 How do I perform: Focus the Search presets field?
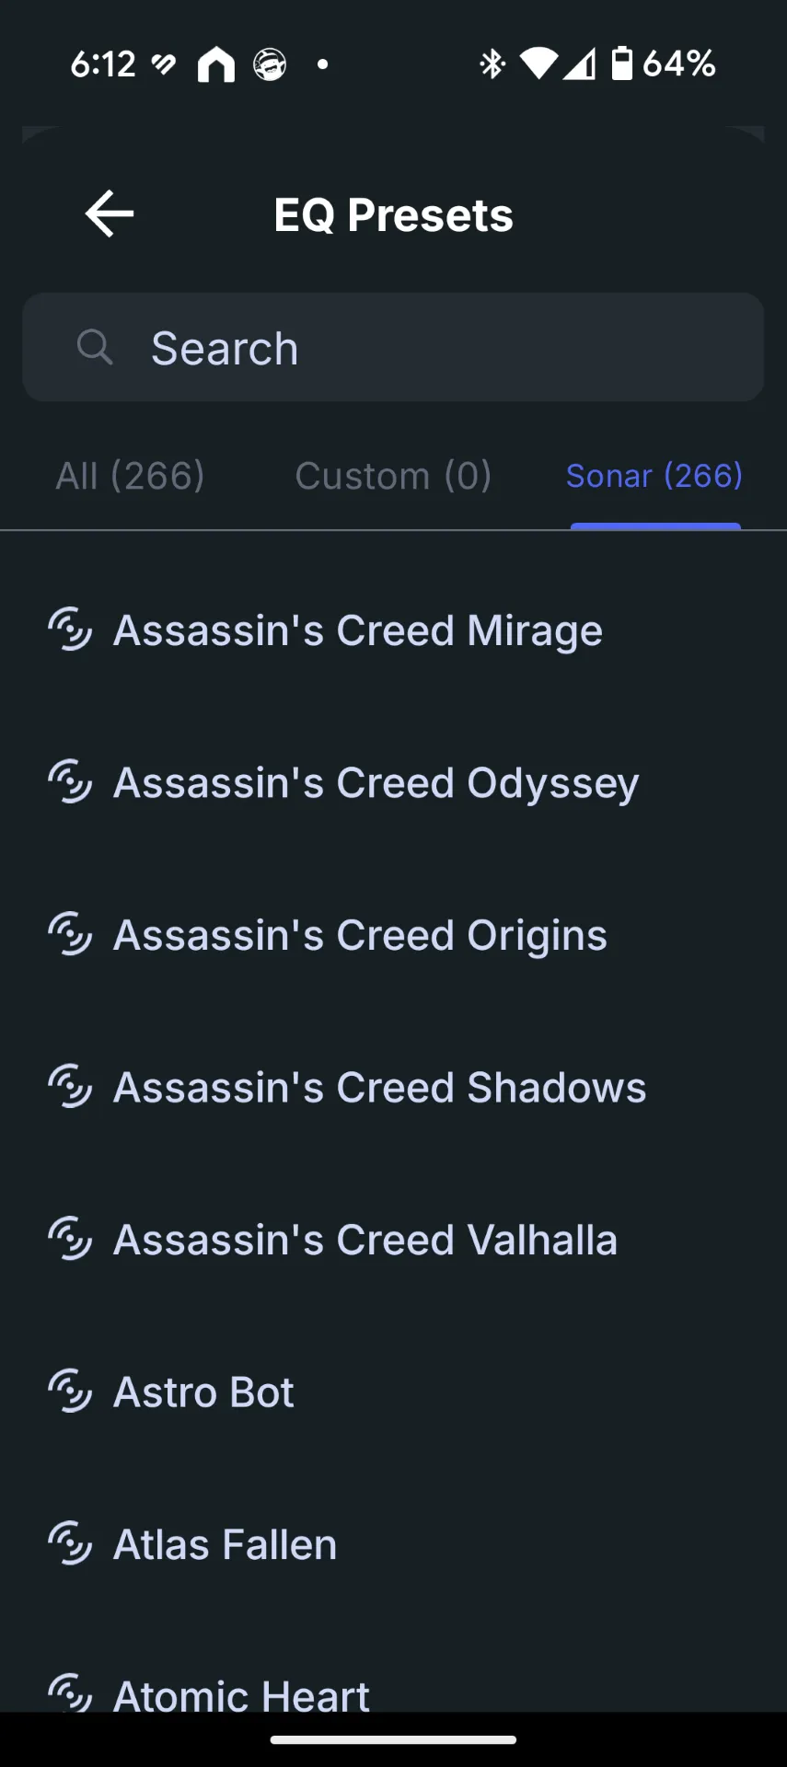point(393,347)
